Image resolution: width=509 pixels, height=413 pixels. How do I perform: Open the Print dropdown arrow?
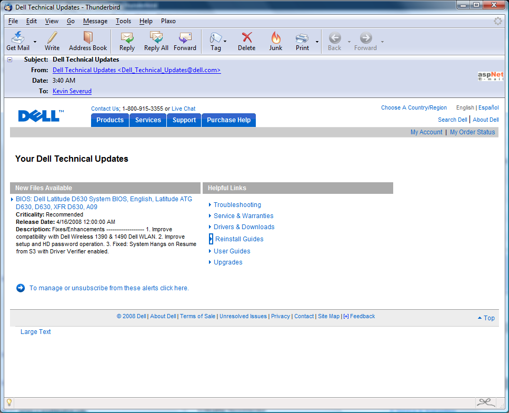317,42
